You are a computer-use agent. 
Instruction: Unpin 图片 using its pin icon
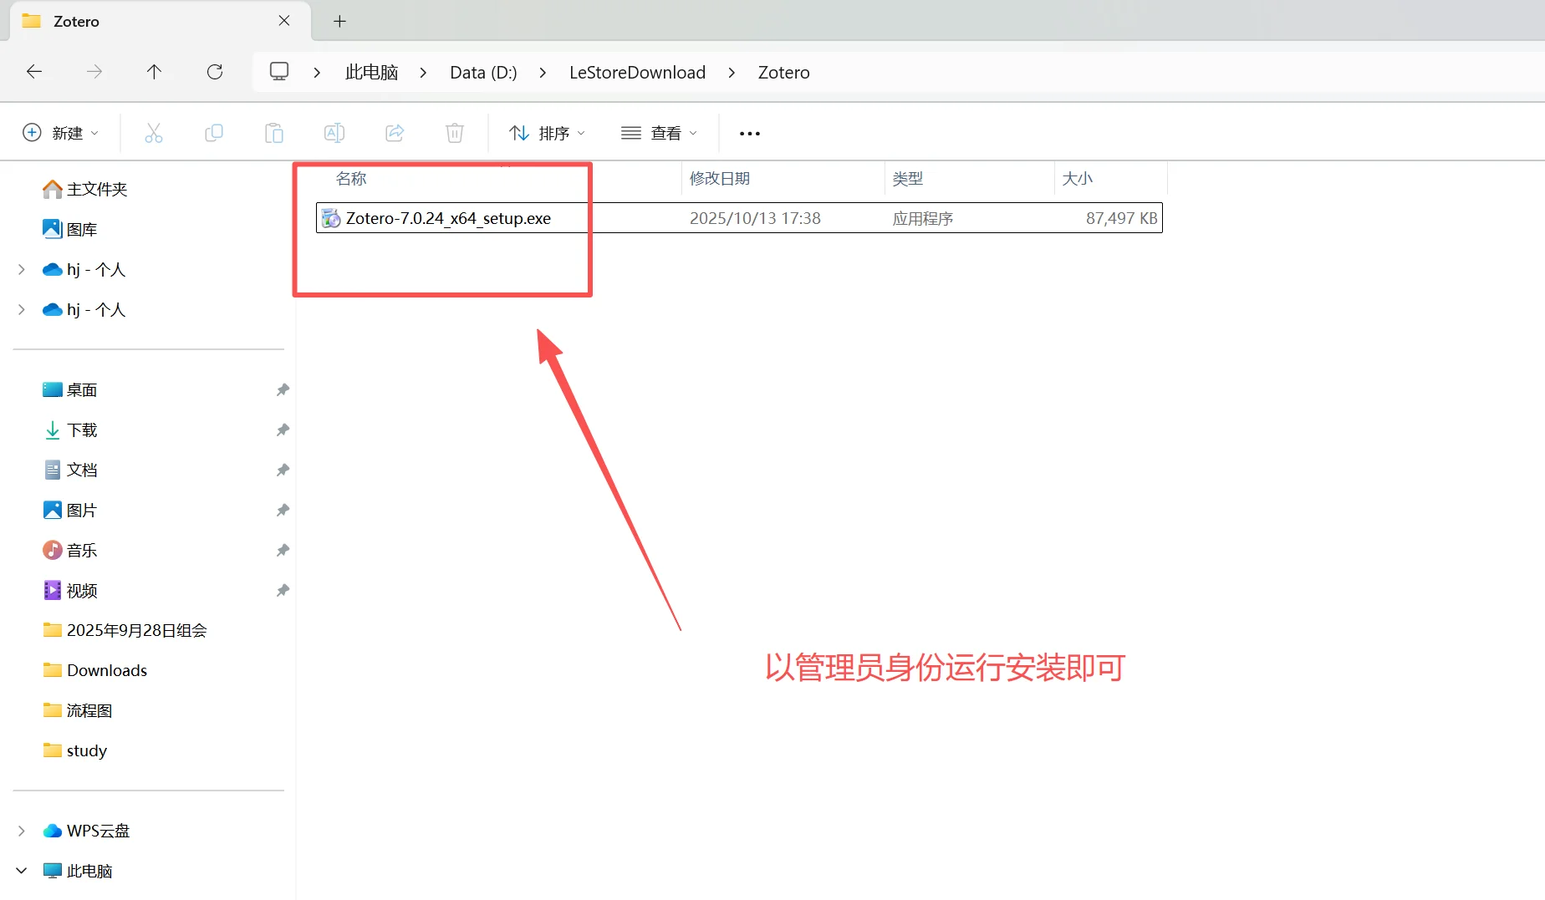(283, 510)
